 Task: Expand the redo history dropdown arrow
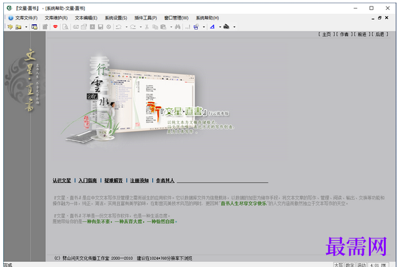(140, 27)
